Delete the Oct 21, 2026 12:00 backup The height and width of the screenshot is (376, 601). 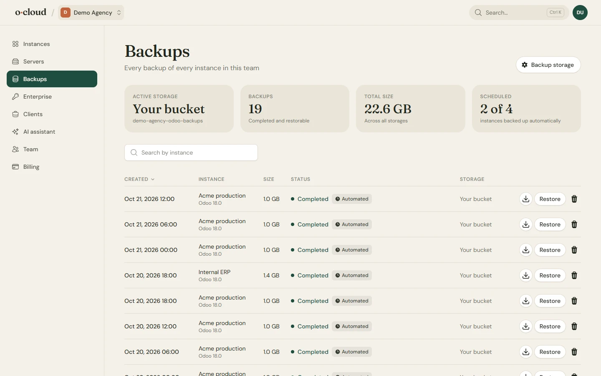pyautogui.click(x=574, y=199)
